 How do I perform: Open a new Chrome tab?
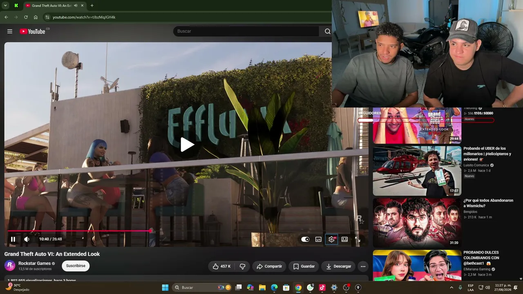pyautogui.click(x=92, y=6)
